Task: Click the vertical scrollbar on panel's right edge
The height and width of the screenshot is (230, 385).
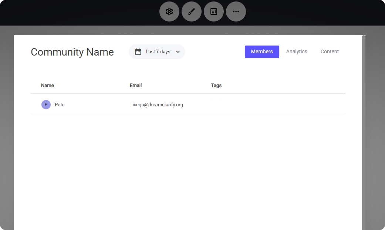Action: 364,130
